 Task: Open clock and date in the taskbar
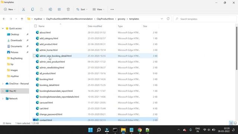coord(224,130)
